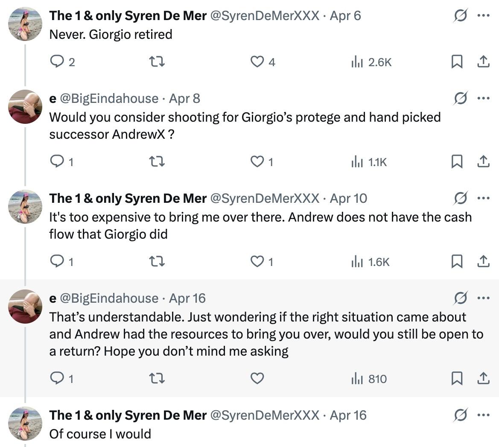
Task: Reply to the "Never. Giorgio retired" tweet
Action: [57, 62]
